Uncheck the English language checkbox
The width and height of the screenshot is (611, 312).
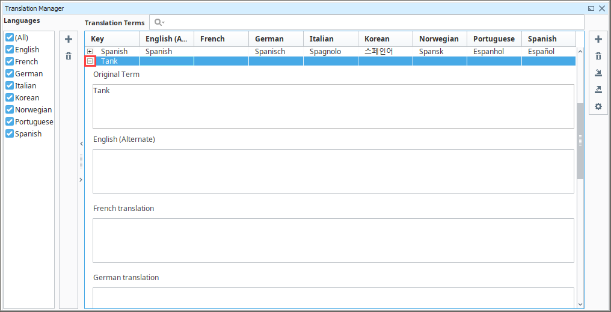coord(10,49)
